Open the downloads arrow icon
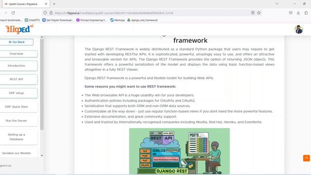The height and width of the screenshot is (175, 311). 298,13
